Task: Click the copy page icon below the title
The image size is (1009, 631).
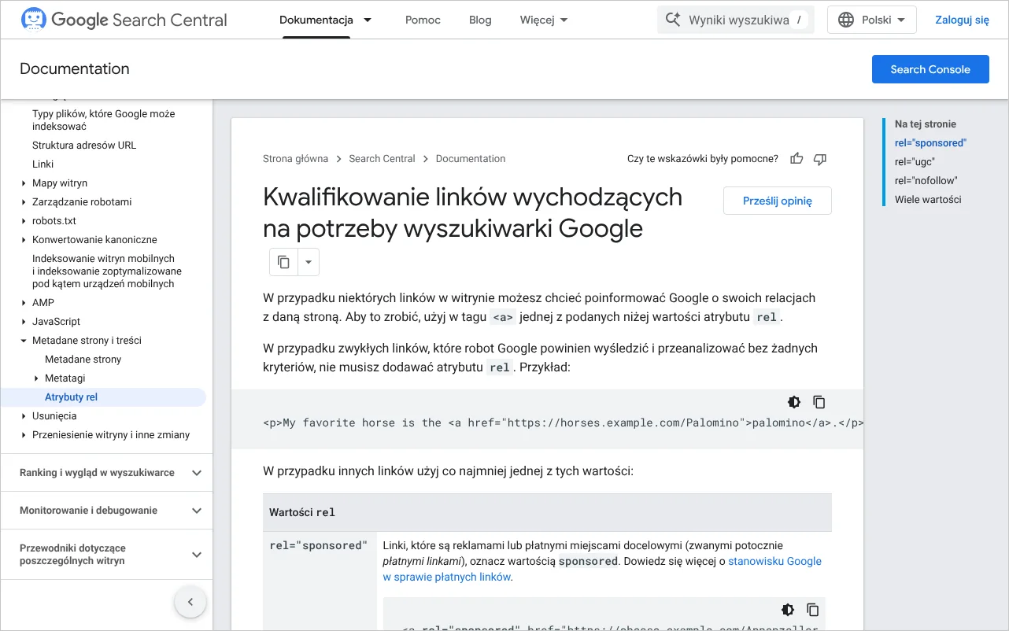Action: 284,262
